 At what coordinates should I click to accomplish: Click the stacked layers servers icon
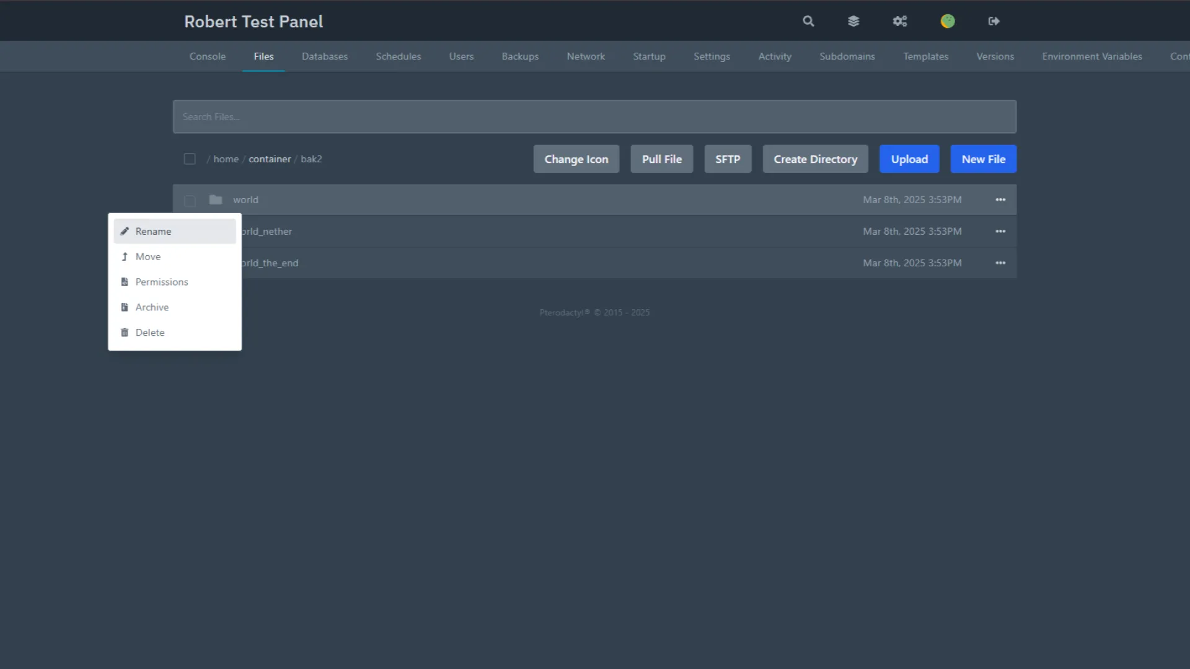[x=853, y=21]
